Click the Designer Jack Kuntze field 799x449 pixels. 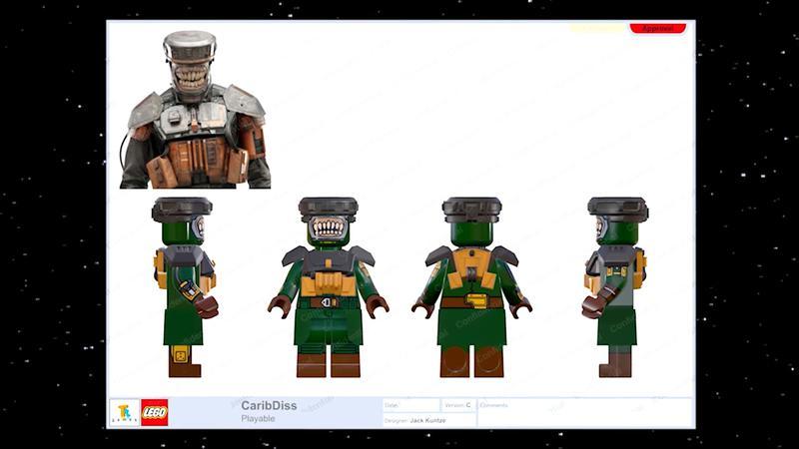(x=429, y=420)
